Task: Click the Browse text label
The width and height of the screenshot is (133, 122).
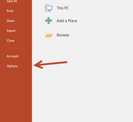Action: point(63,35)
